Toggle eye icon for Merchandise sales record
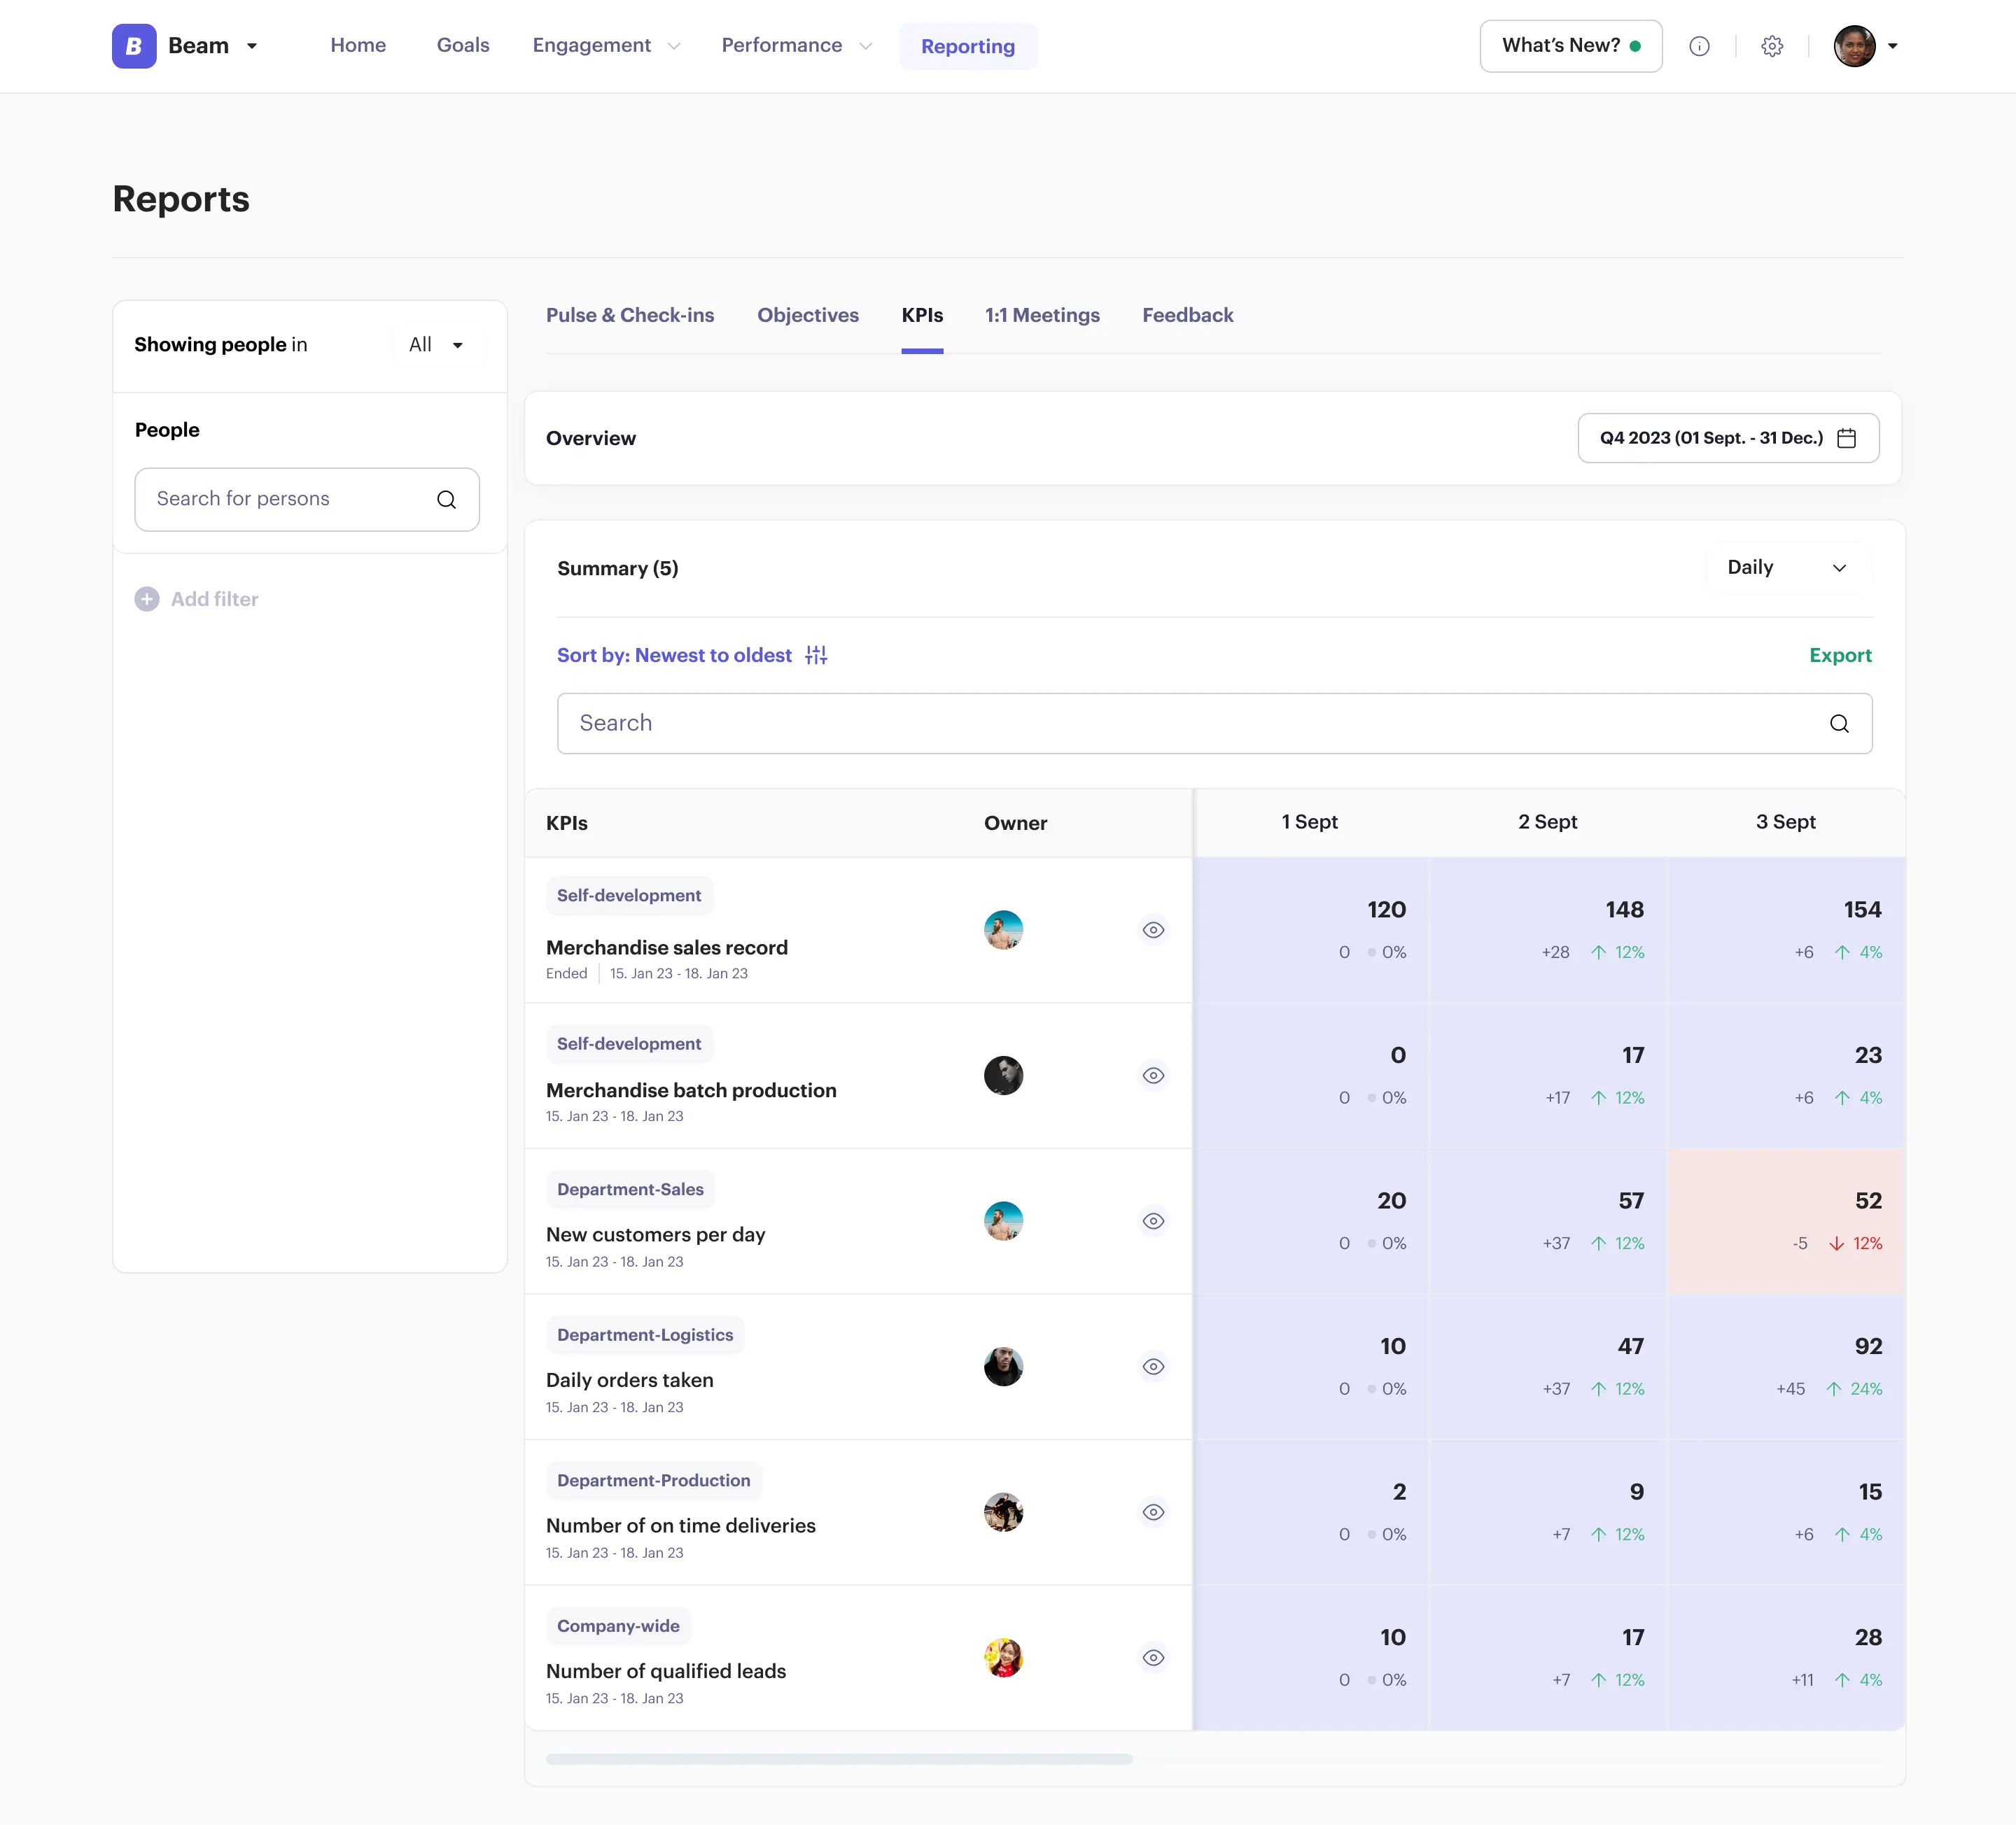The width and height of the screenshot is (2016, 1825). (x=1153, y=929)
